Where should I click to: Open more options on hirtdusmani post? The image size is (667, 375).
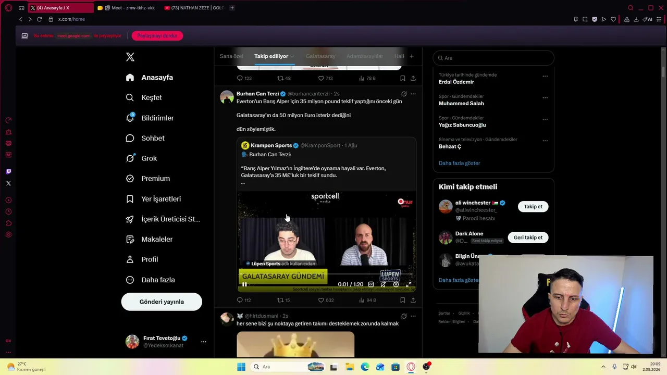coord(413,316)
